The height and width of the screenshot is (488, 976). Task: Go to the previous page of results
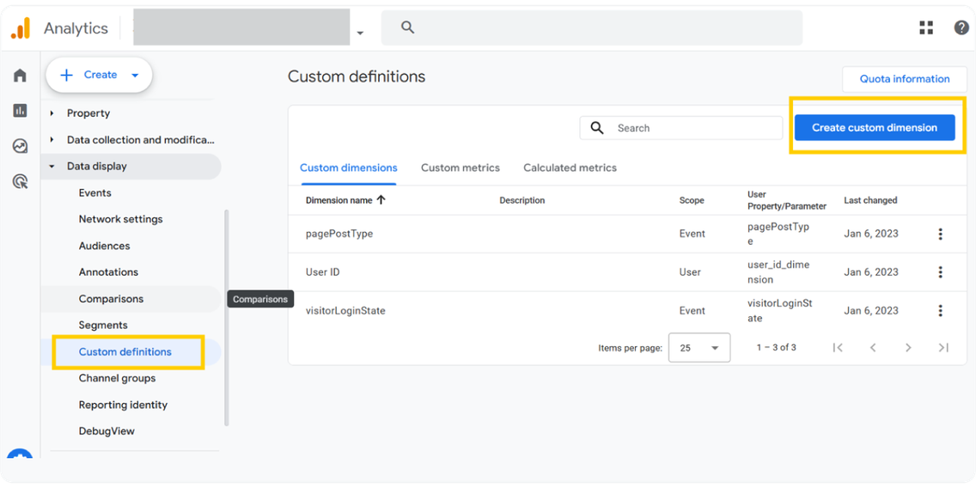[873, 347]
